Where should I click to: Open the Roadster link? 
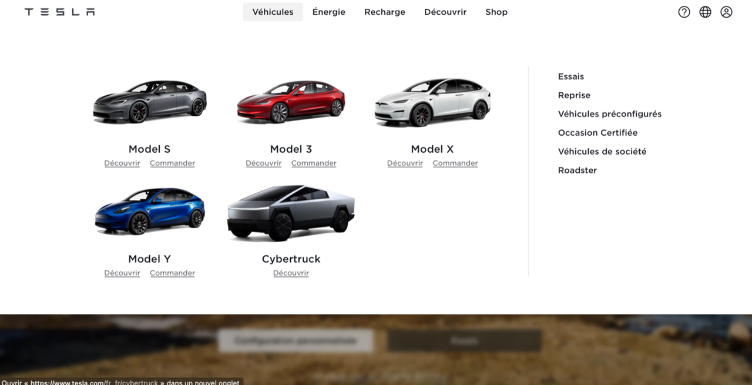tap(578, 170)
